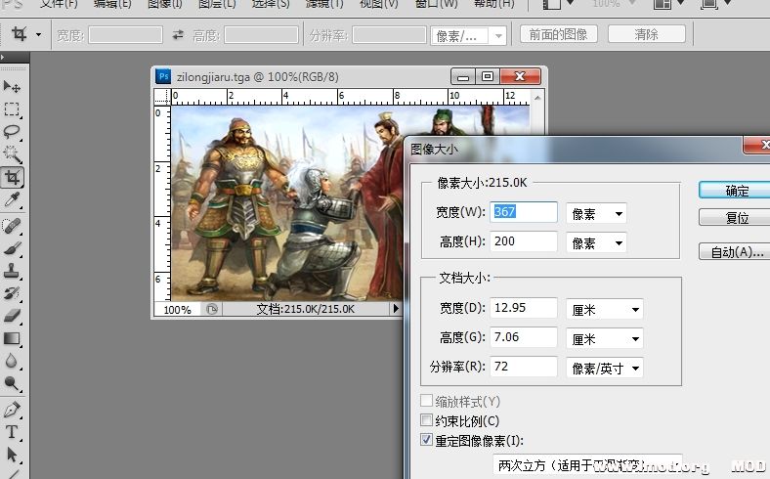Pick the Pen tool
This screenshot has width=770, height=479.
(13, 409)
